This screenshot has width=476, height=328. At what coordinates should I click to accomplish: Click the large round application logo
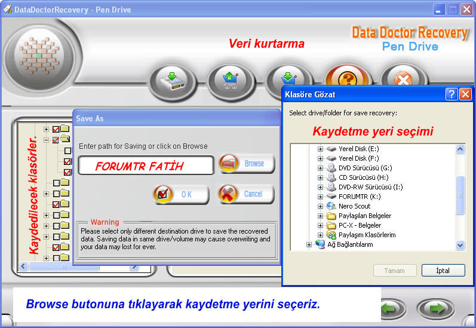click(x=39, y=57)
